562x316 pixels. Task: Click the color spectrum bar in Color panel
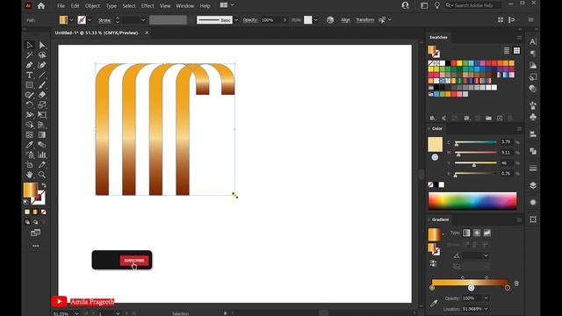point(472,201)
